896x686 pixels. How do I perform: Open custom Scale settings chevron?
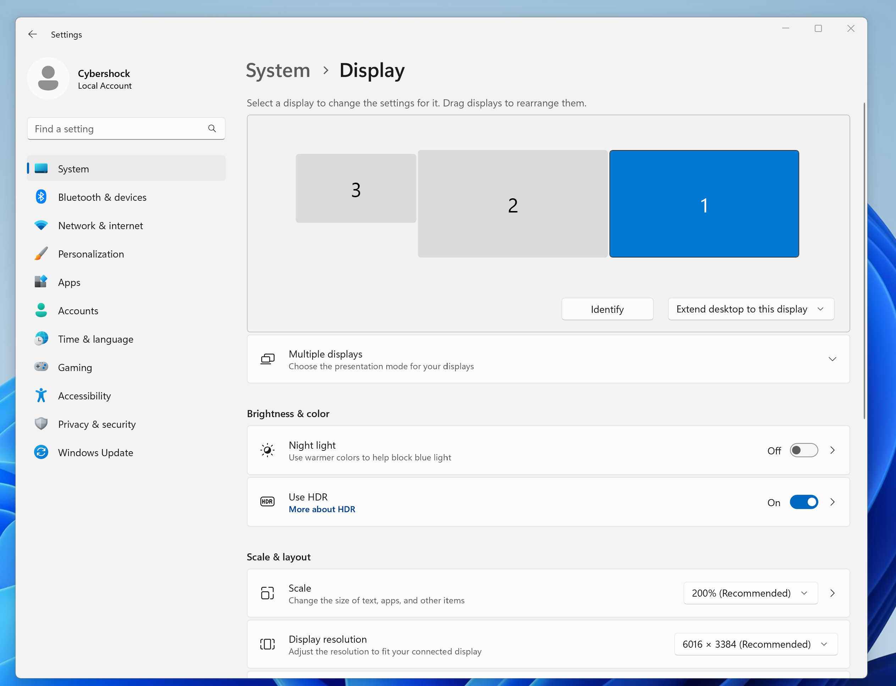(832, 593)
